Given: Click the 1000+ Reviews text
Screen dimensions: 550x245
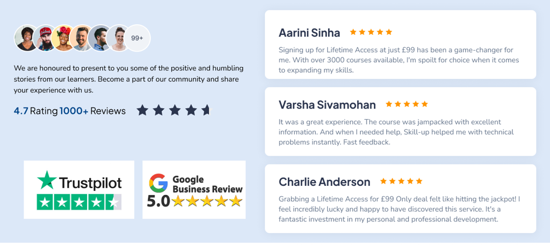Looking at the screenshot, I should coord(92,111).
